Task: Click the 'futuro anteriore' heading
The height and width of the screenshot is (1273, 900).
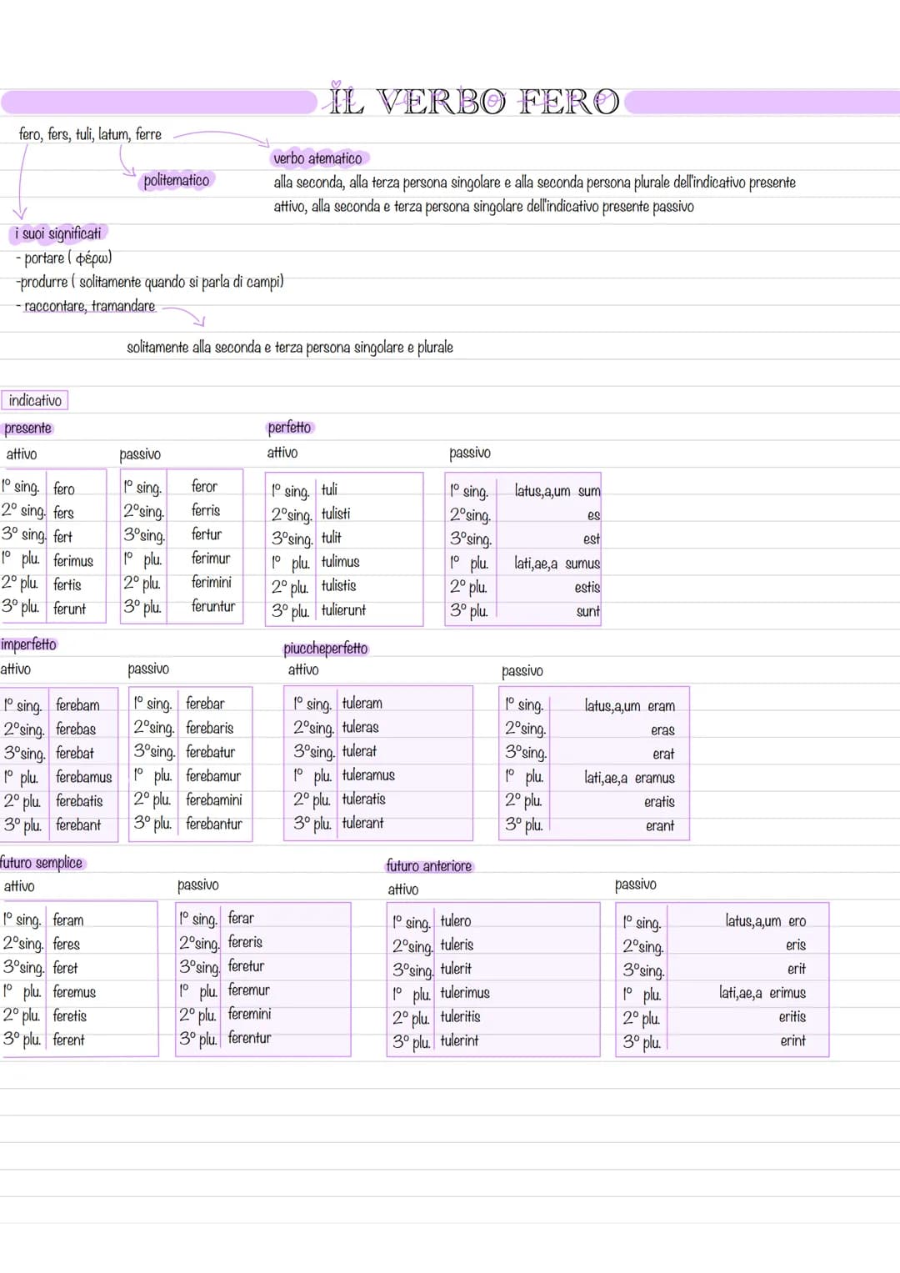Action: [x=429, y=866]
